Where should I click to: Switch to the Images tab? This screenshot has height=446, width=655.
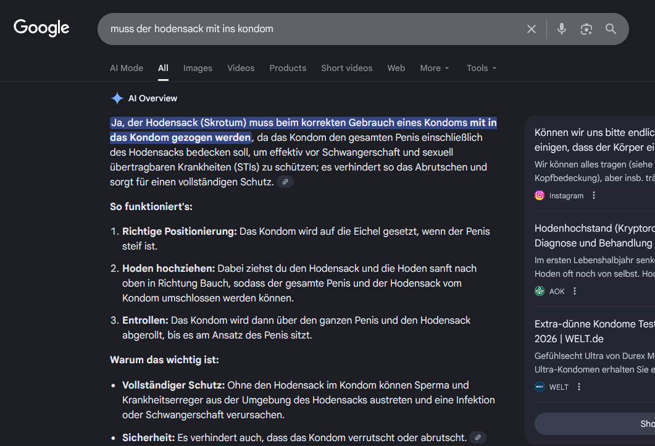[198, 68]
